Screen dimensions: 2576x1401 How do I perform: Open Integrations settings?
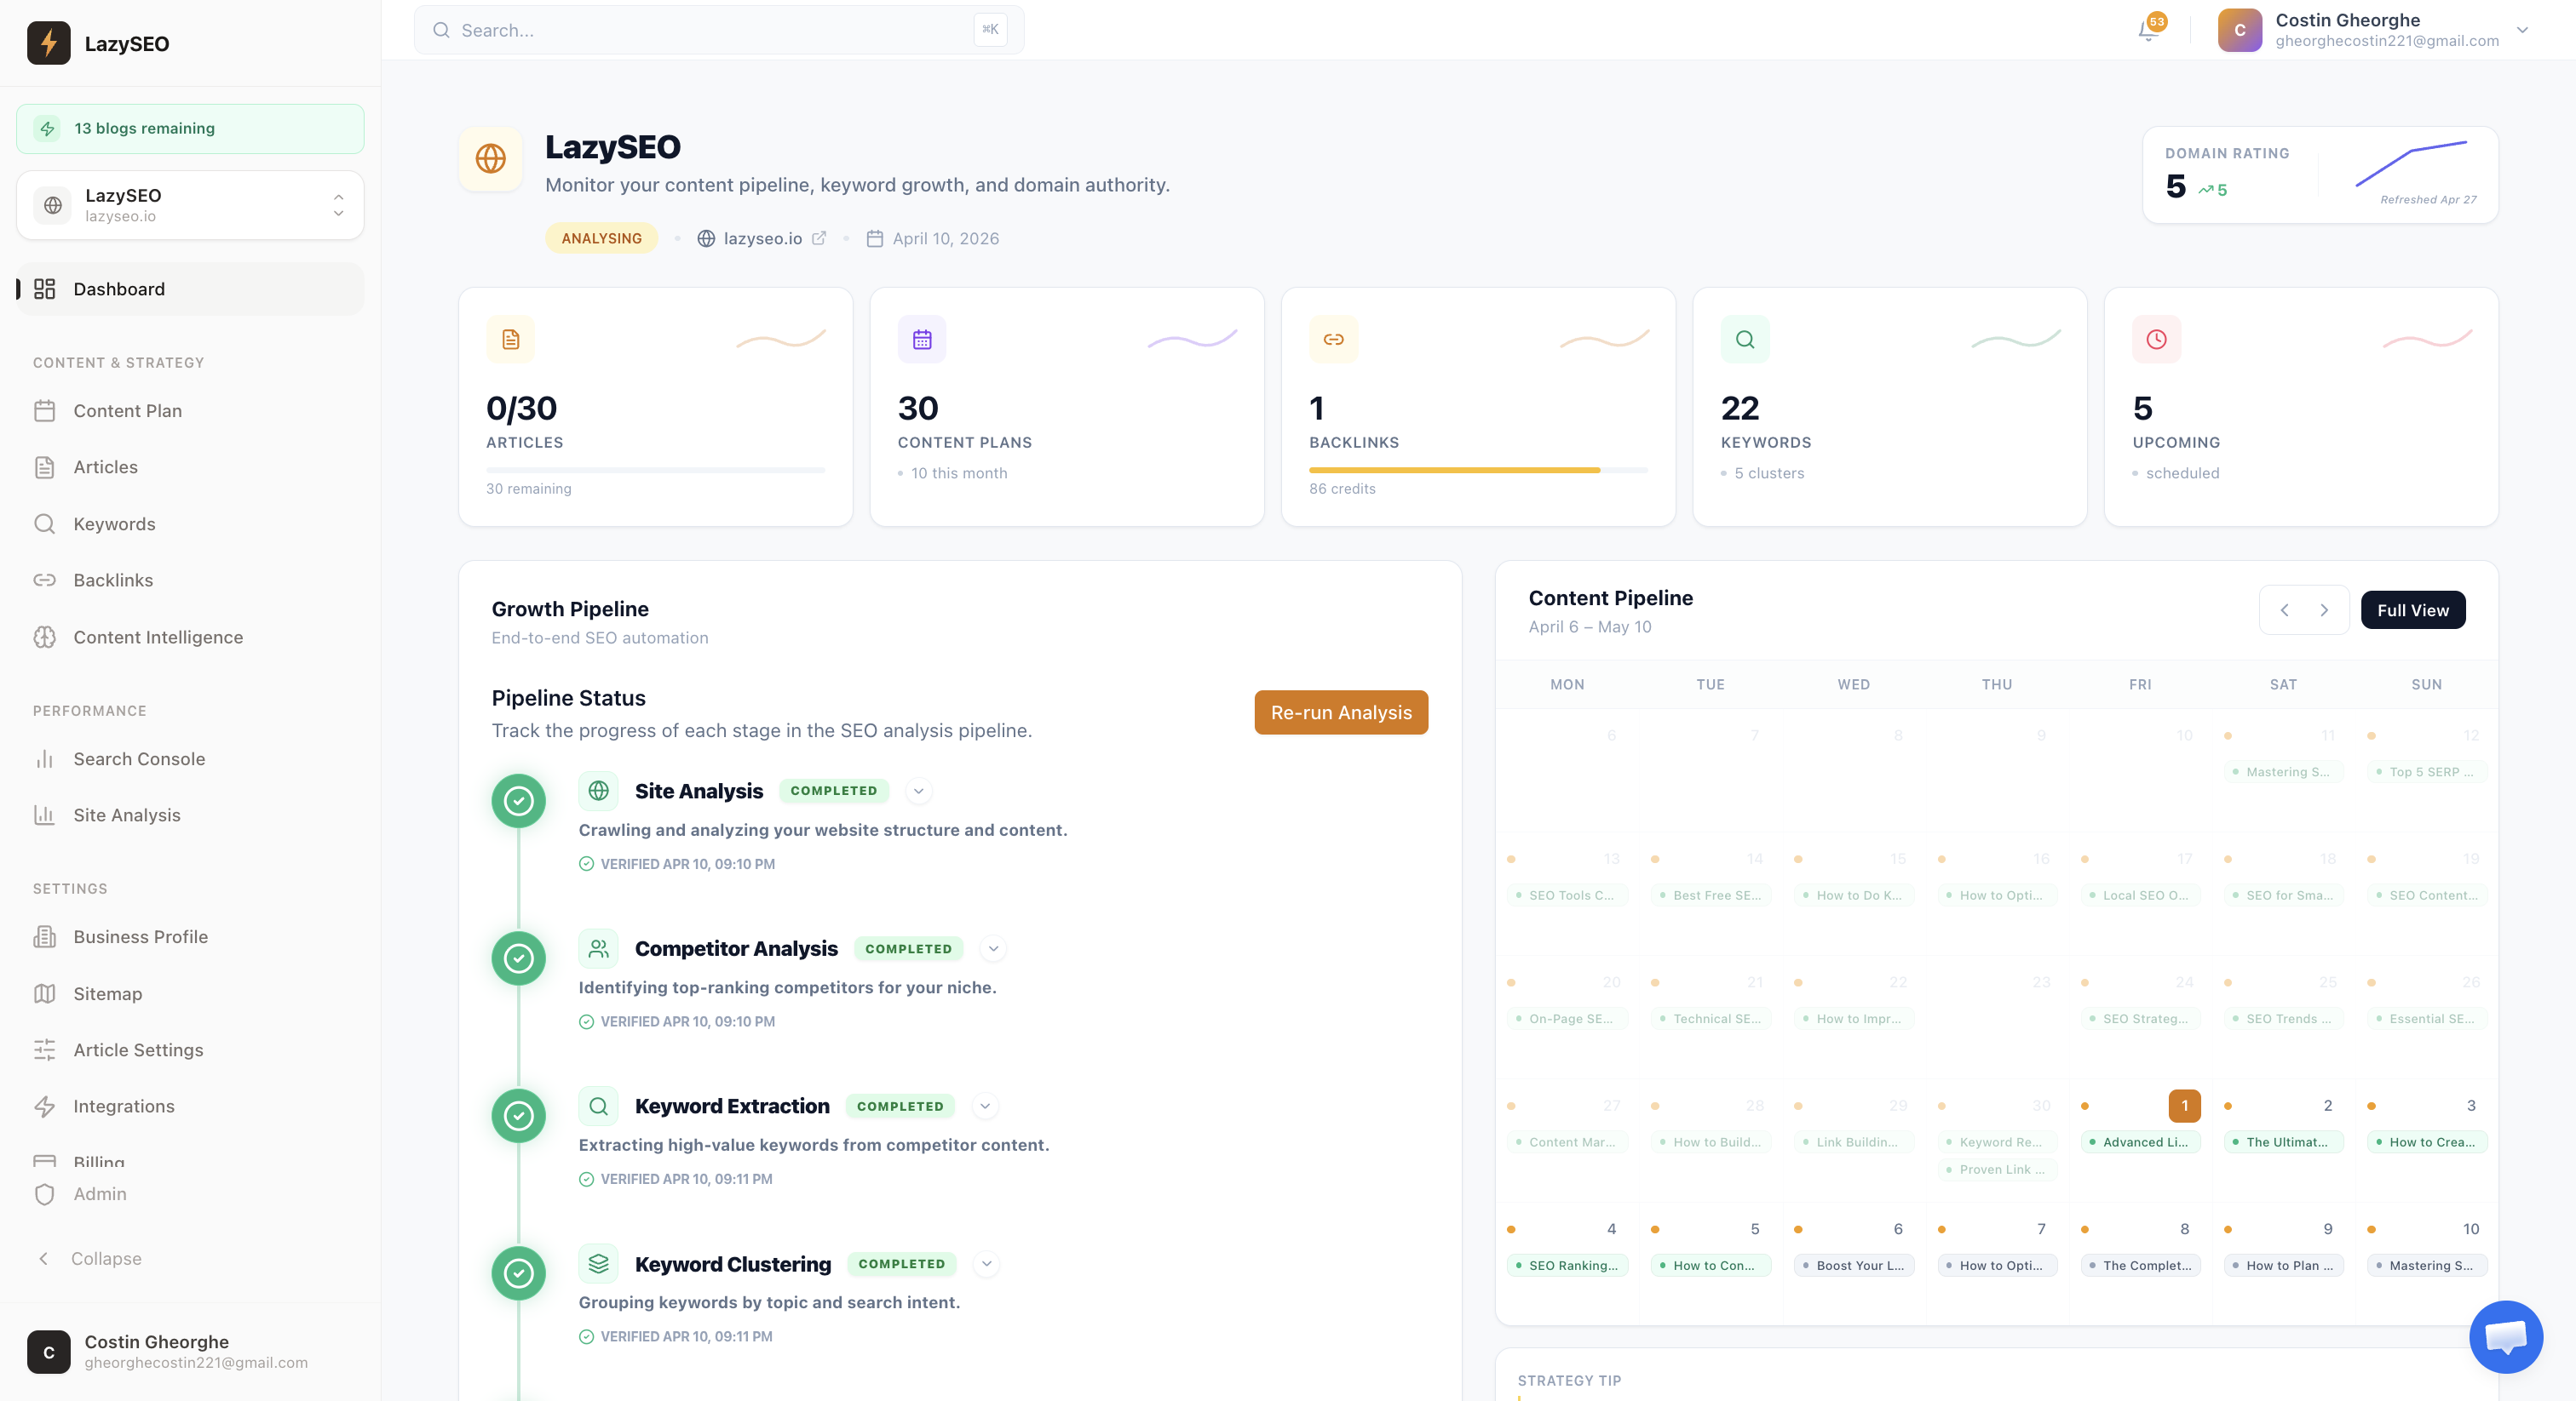190,1107
